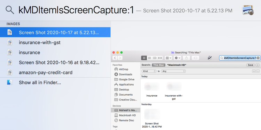This screenshot has height=130, width=261.
Task: Click the Spotlight magnifying glass icon
Action: coord(10,10)
